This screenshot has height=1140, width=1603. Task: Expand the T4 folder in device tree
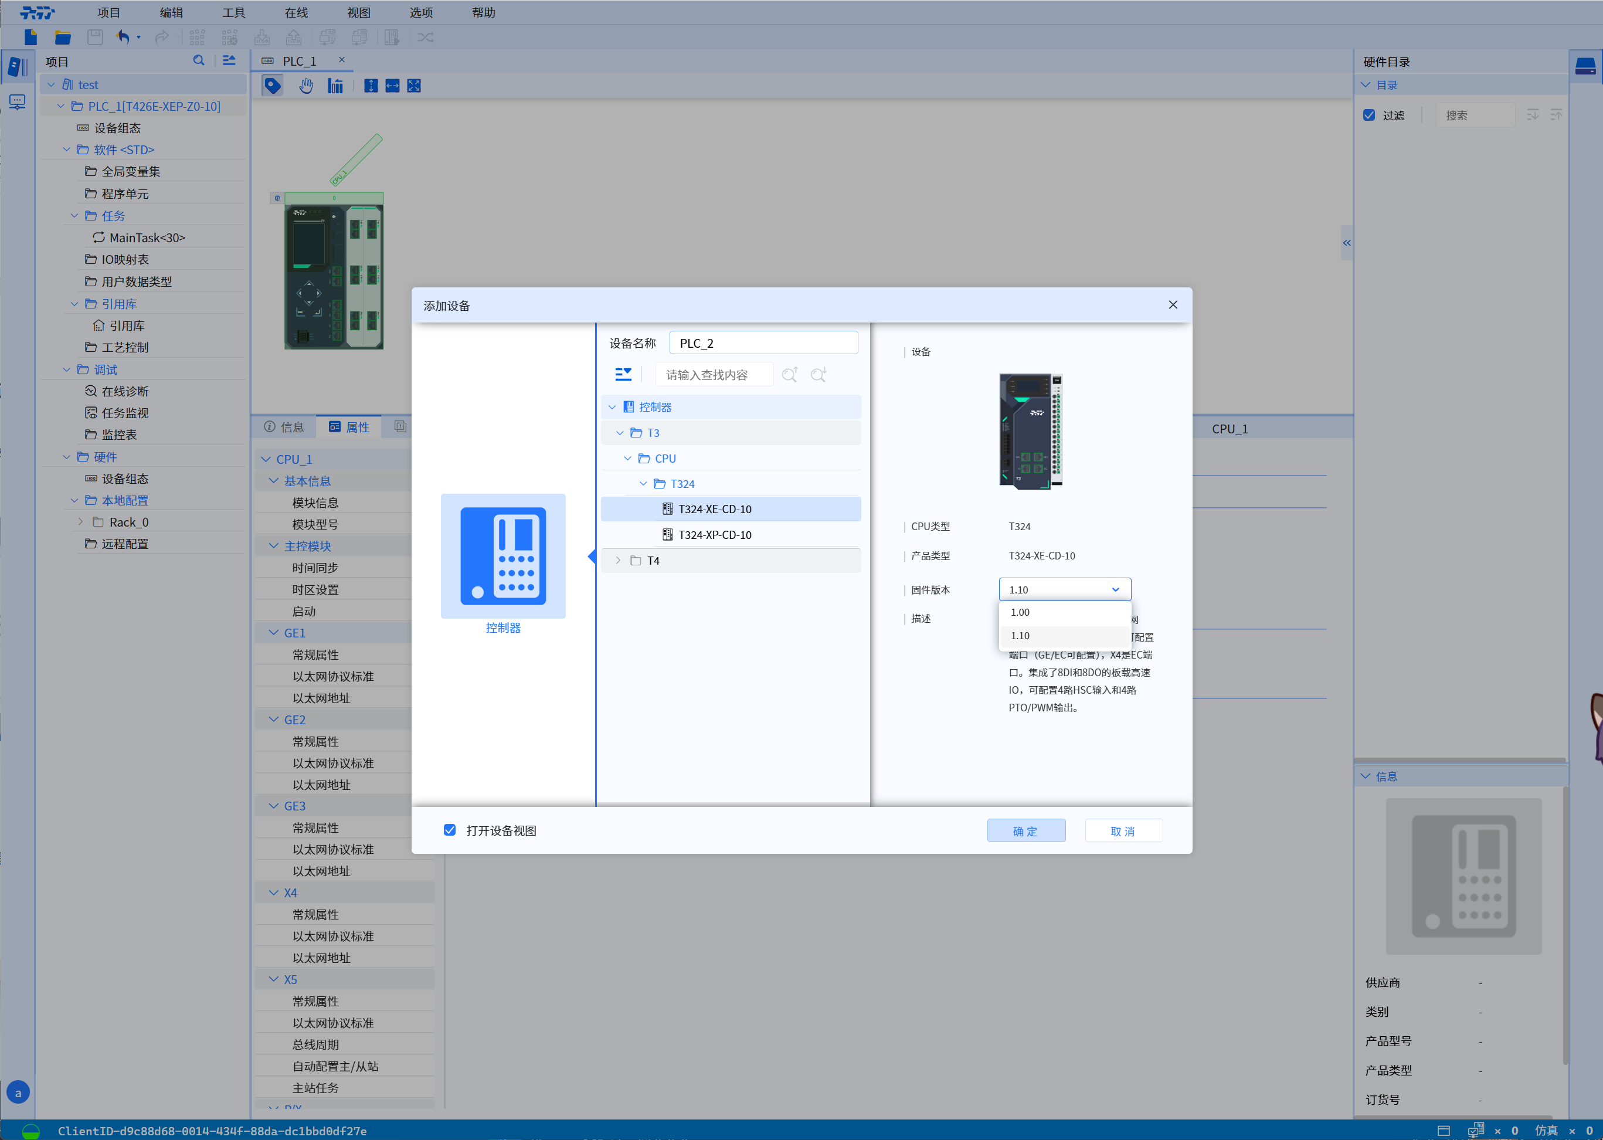pos(619,560)
